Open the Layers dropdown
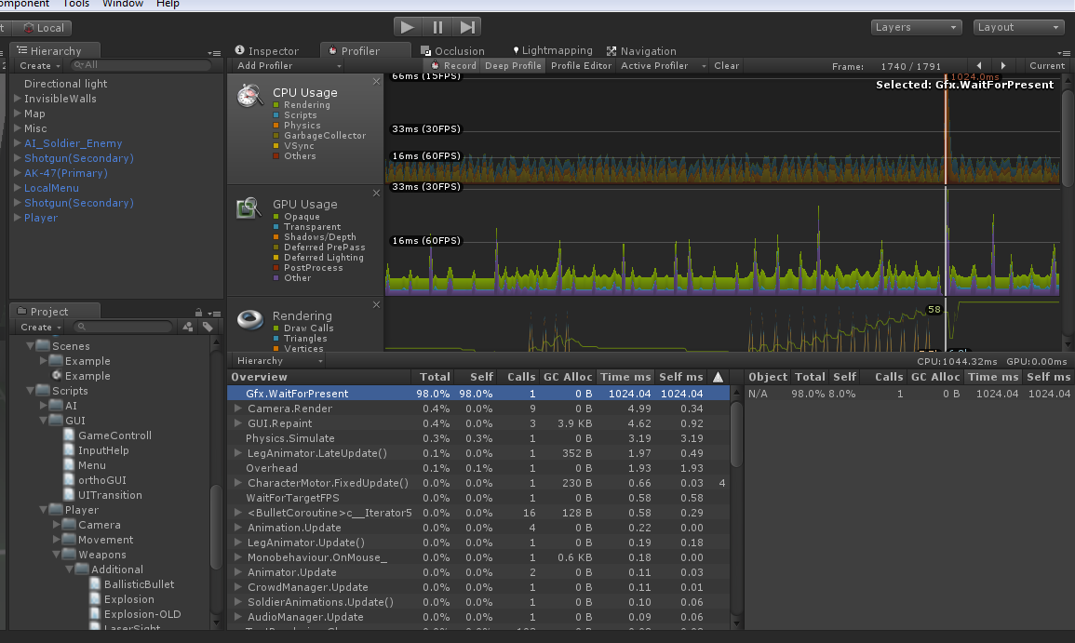This screenshot has width=1075, height=643. point(916,27)
